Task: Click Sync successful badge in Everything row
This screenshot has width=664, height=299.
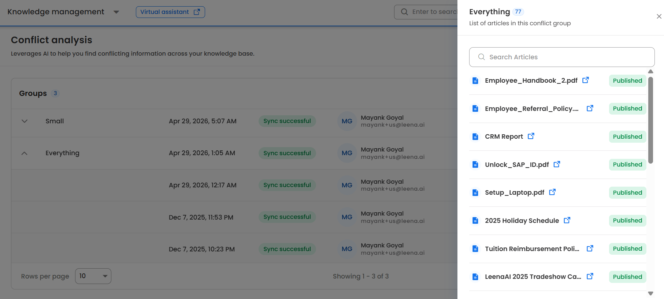Action: pyautogui.click(x=287, y=153)
